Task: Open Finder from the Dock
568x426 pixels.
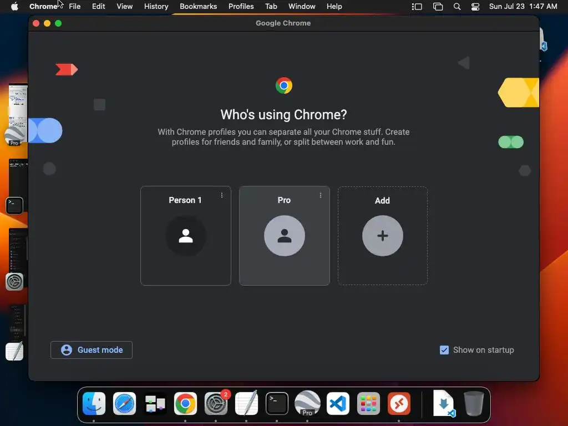Action: click(x=94, y=404)
